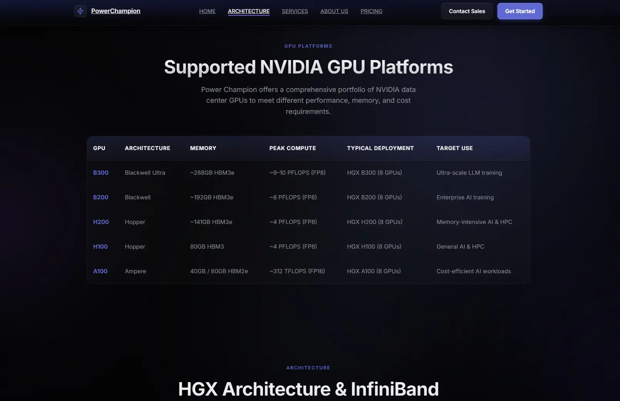
Task: Click the ~8 PFLOPS (FP8) cell
Action: [293, 197]
